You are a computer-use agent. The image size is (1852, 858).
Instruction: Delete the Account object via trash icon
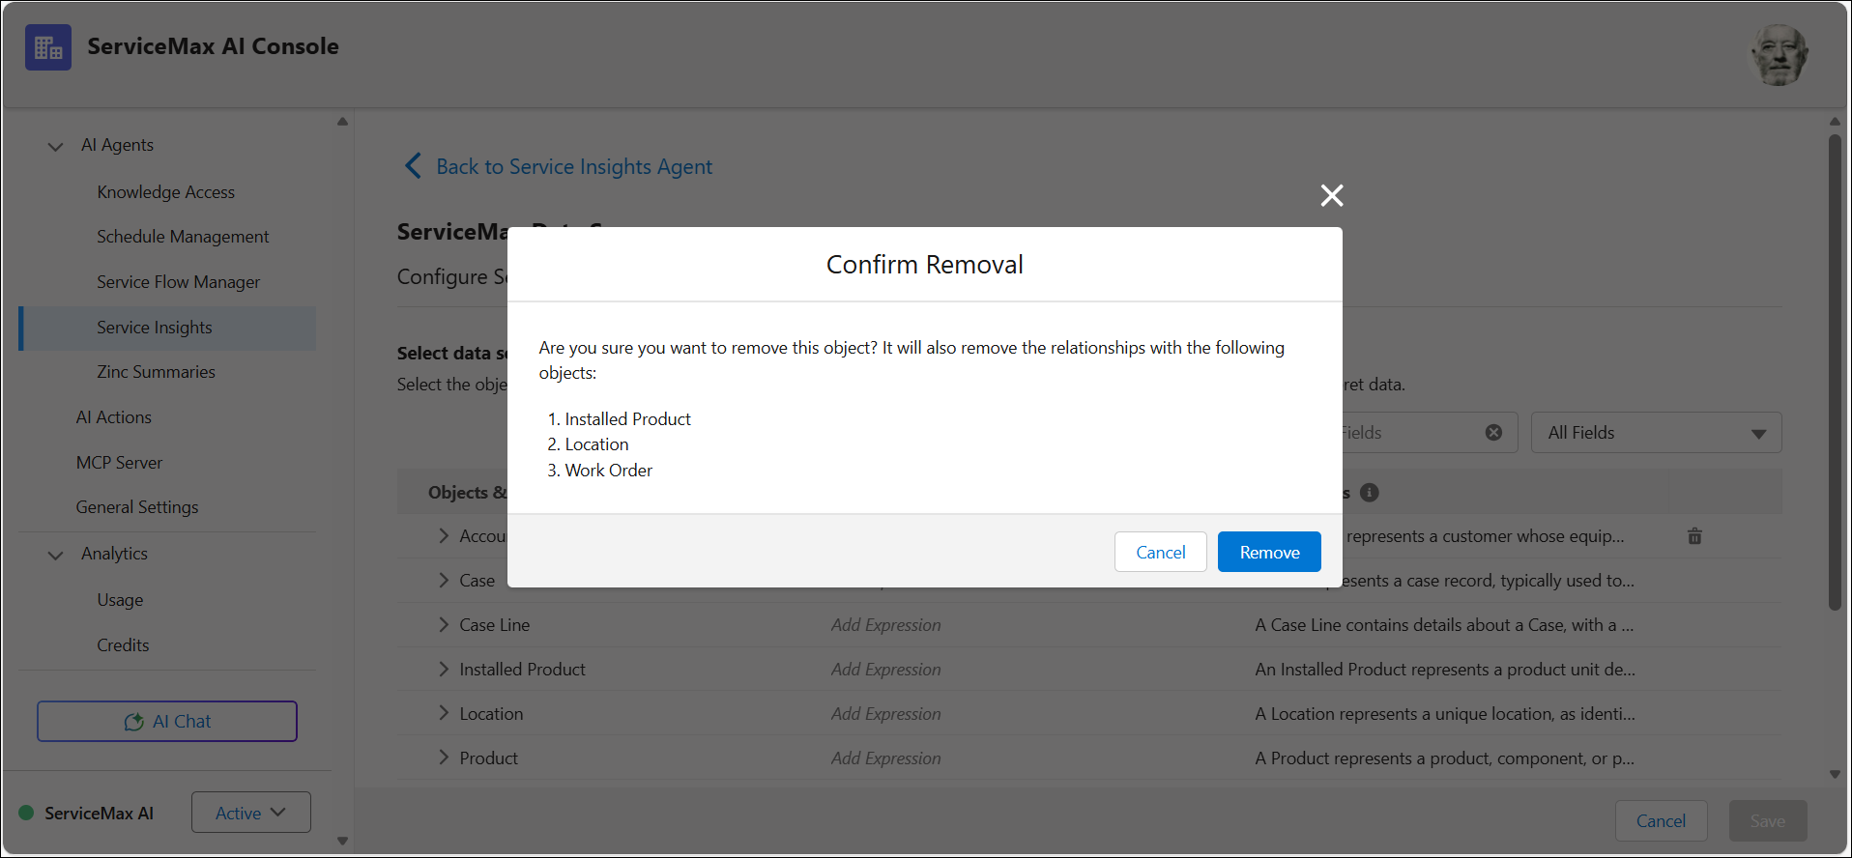coord(1694,536)
